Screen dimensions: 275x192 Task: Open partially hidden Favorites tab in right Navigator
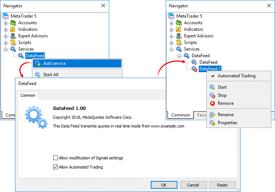[200, 115]
